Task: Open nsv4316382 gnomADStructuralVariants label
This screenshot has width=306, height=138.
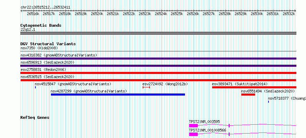Action: click(x=59, y=55)
